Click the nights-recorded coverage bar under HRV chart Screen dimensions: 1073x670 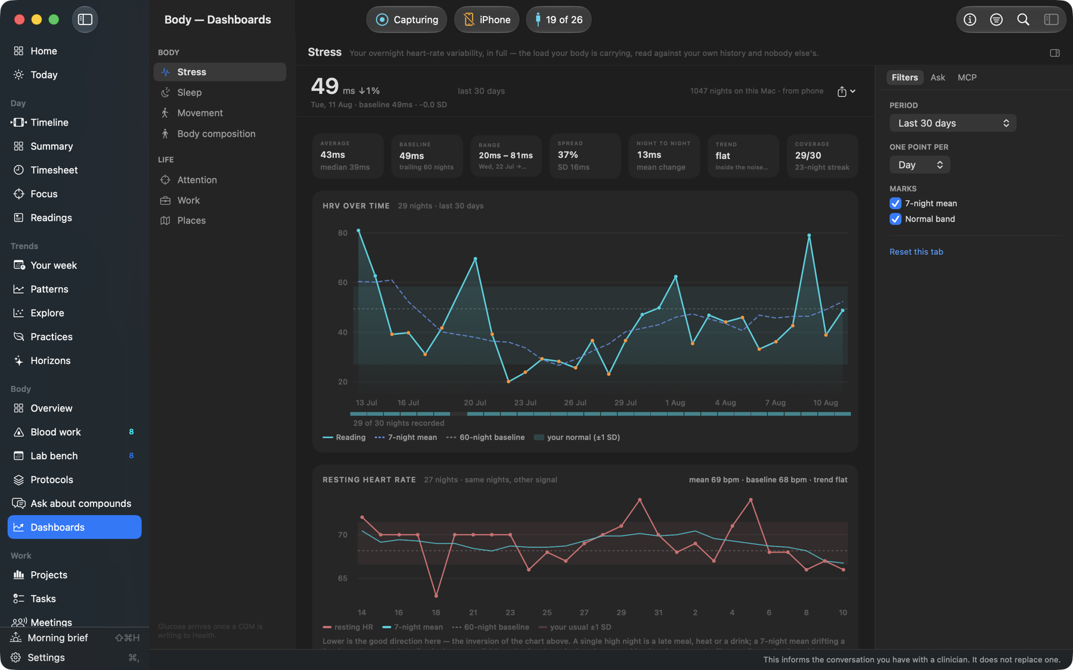(x=600, y=413)
